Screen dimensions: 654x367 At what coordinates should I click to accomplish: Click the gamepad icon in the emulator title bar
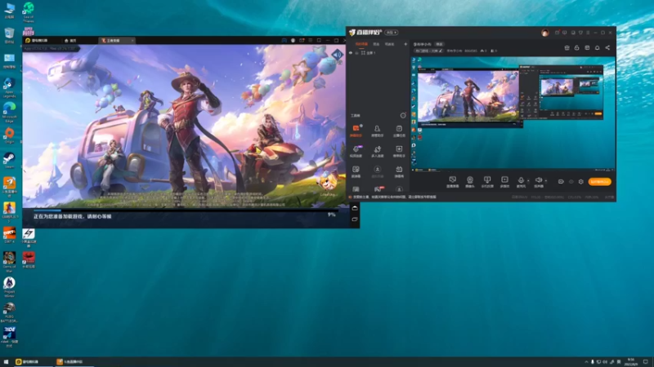pyautogui.click(x=284, y=40)
